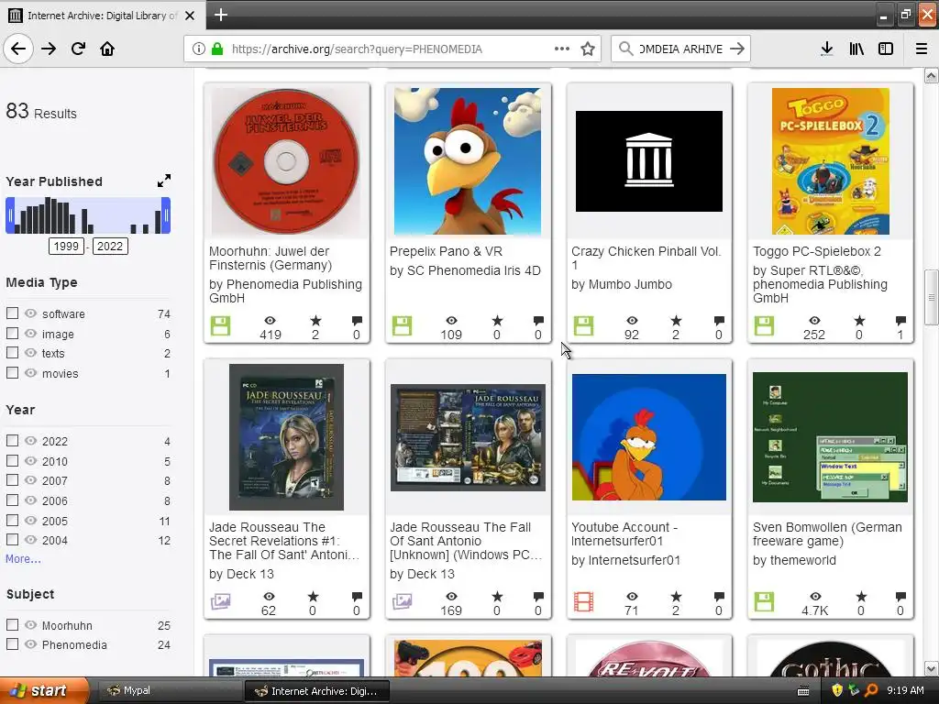Show site information for archive.org

click(199, 49)
